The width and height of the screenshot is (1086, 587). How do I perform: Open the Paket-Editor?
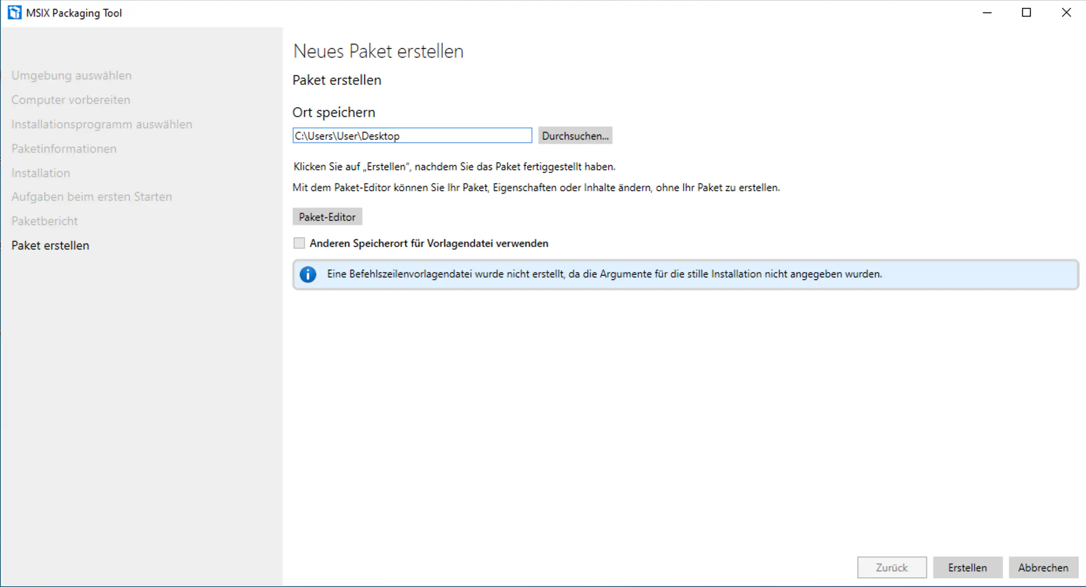(x=327, y=217)
